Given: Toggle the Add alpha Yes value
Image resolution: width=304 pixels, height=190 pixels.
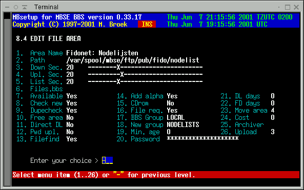Looking at the screenshot, I should click(172, 96).
